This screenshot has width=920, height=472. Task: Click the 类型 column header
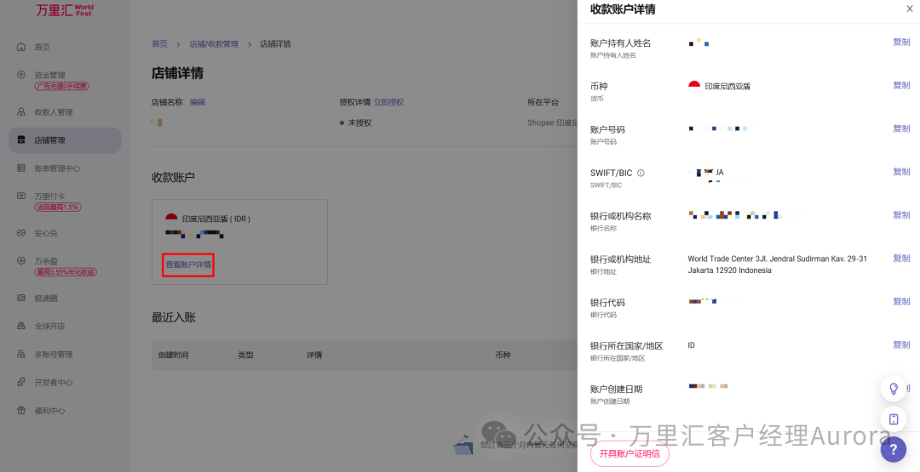pyautogui.click(x=245, y=355)
